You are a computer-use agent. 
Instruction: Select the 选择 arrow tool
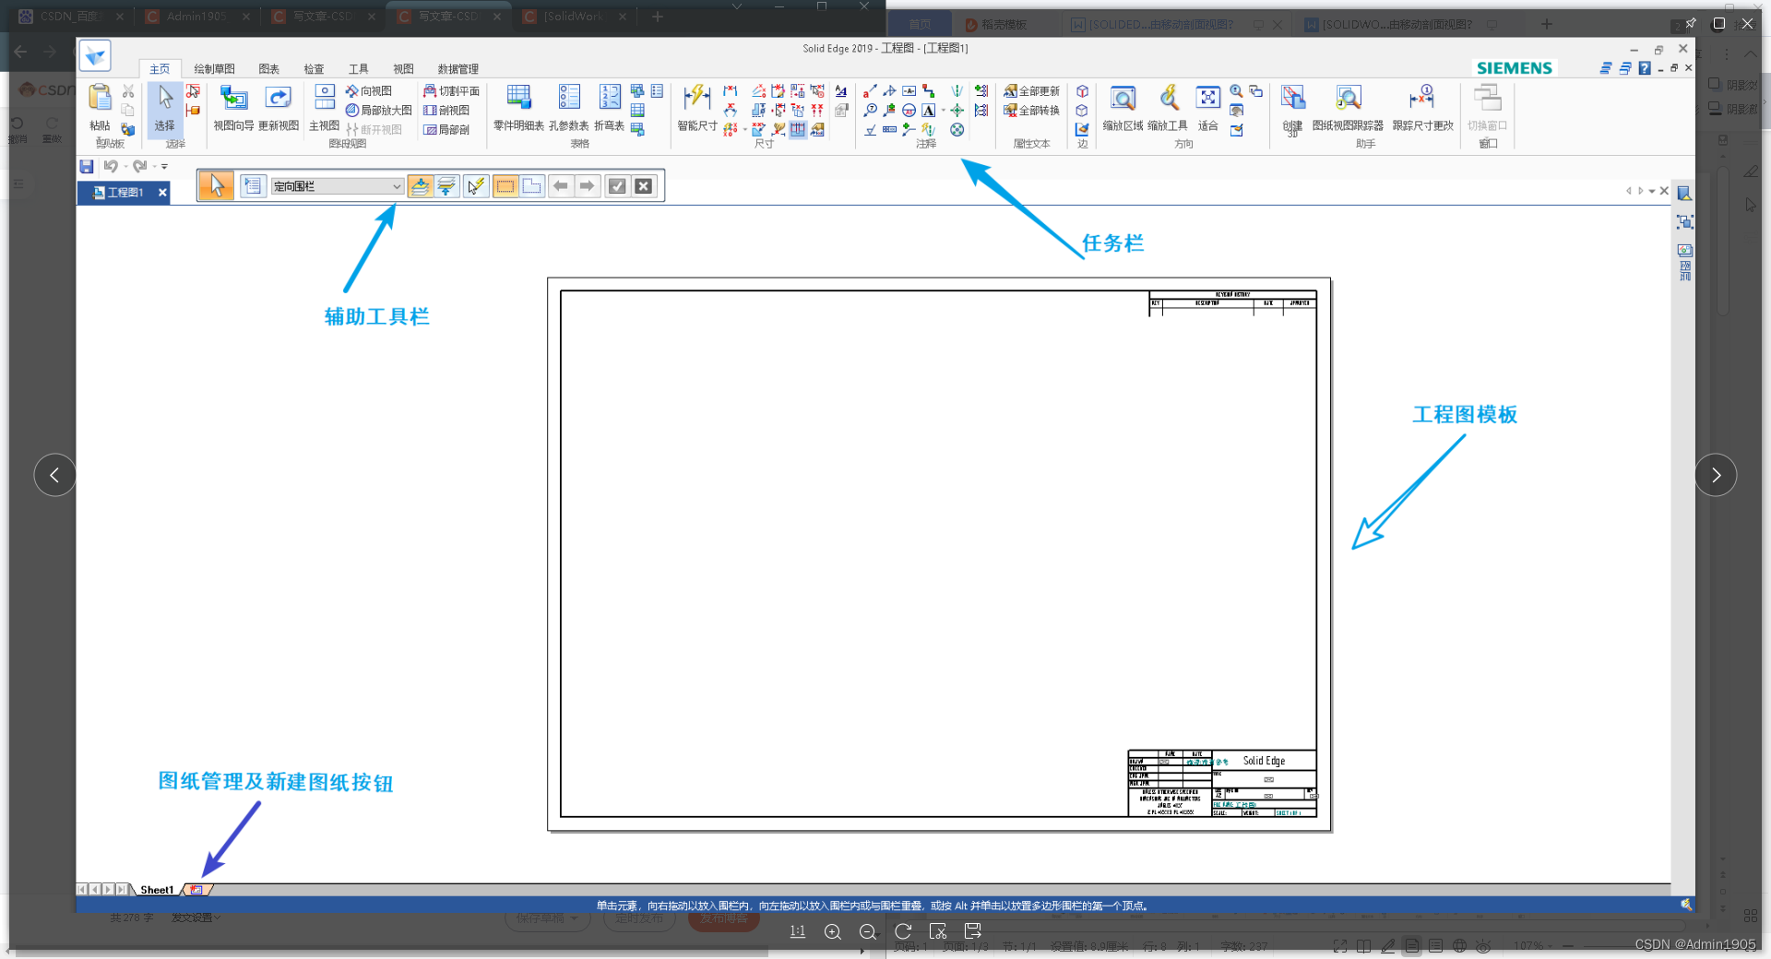point(165,108)
